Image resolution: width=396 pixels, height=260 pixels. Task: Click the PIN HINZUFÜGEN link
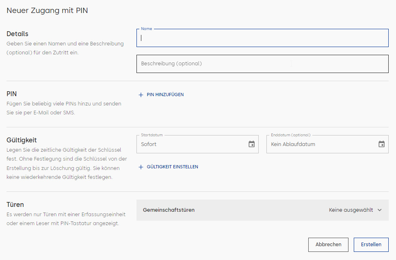[x=165, y=95]
